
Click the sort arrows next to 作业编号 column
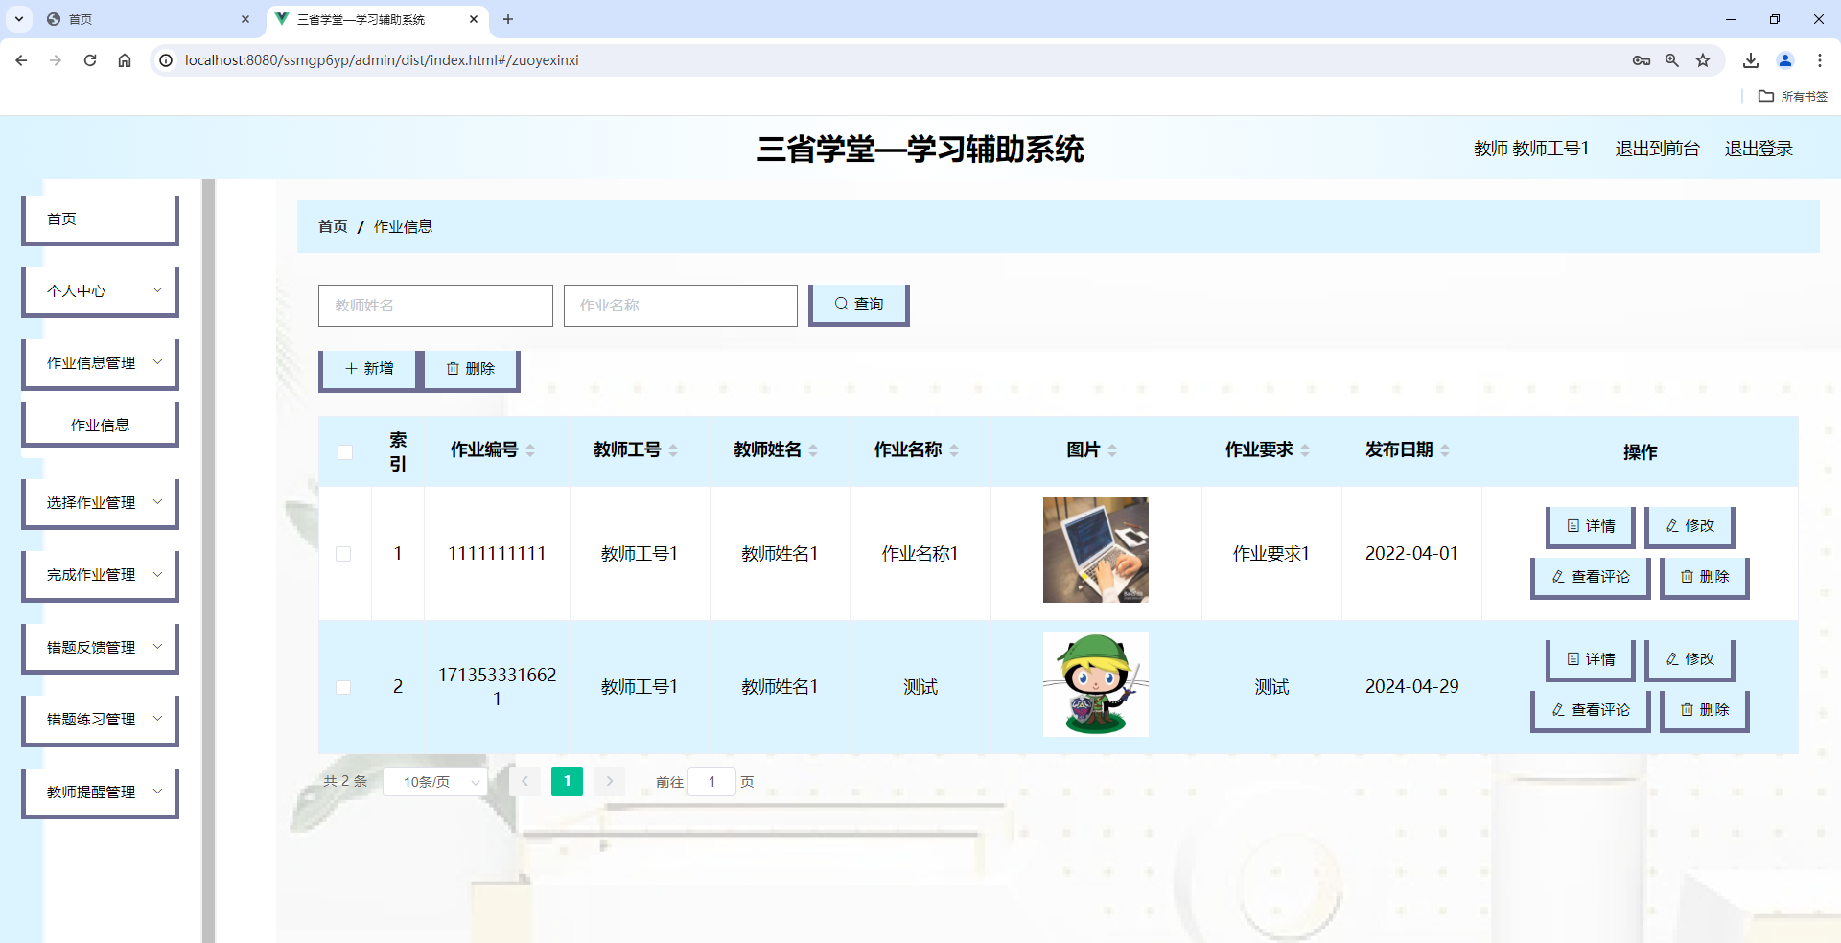point(533,449)
